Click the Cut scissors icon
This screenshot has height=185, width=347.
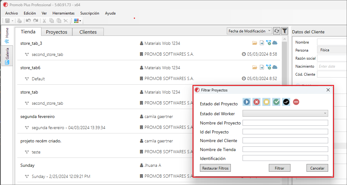44,21
